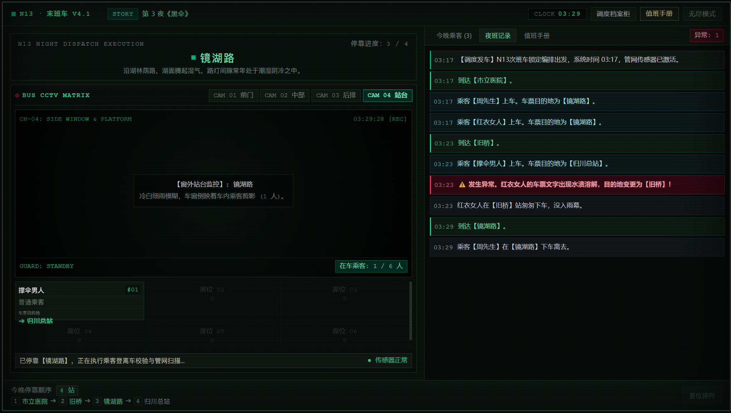Image resolution: width=731 pixels, height=413 pixels.
Task: Open the 调度档案柜 button
Action: 613,14
